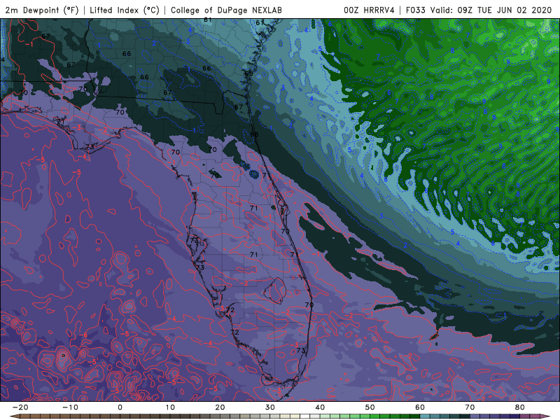Click the brown left arrow end of the color bar
The width and height of the screenshot is (560, 420).
(x=14, y=416)
